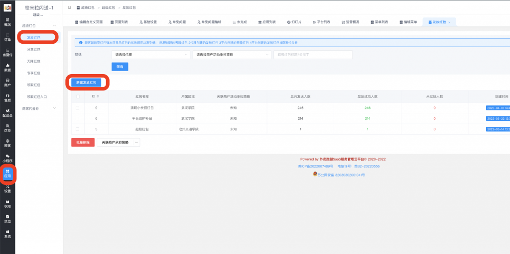Open the 苏公网安备 32030302001041号 link
Viewport: 510px width, 254px height.
click(x=341, y=175)
